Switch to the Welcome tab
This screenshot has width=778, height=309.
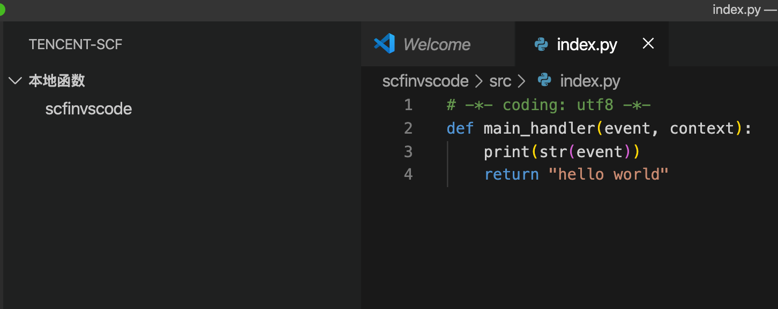tap(436, 44)
